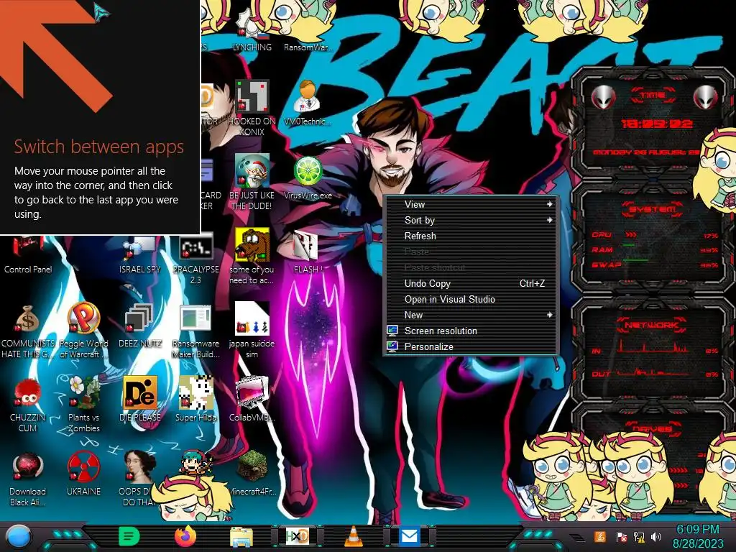Open the UKRAINE radiation icon

(x=83, y=474)
